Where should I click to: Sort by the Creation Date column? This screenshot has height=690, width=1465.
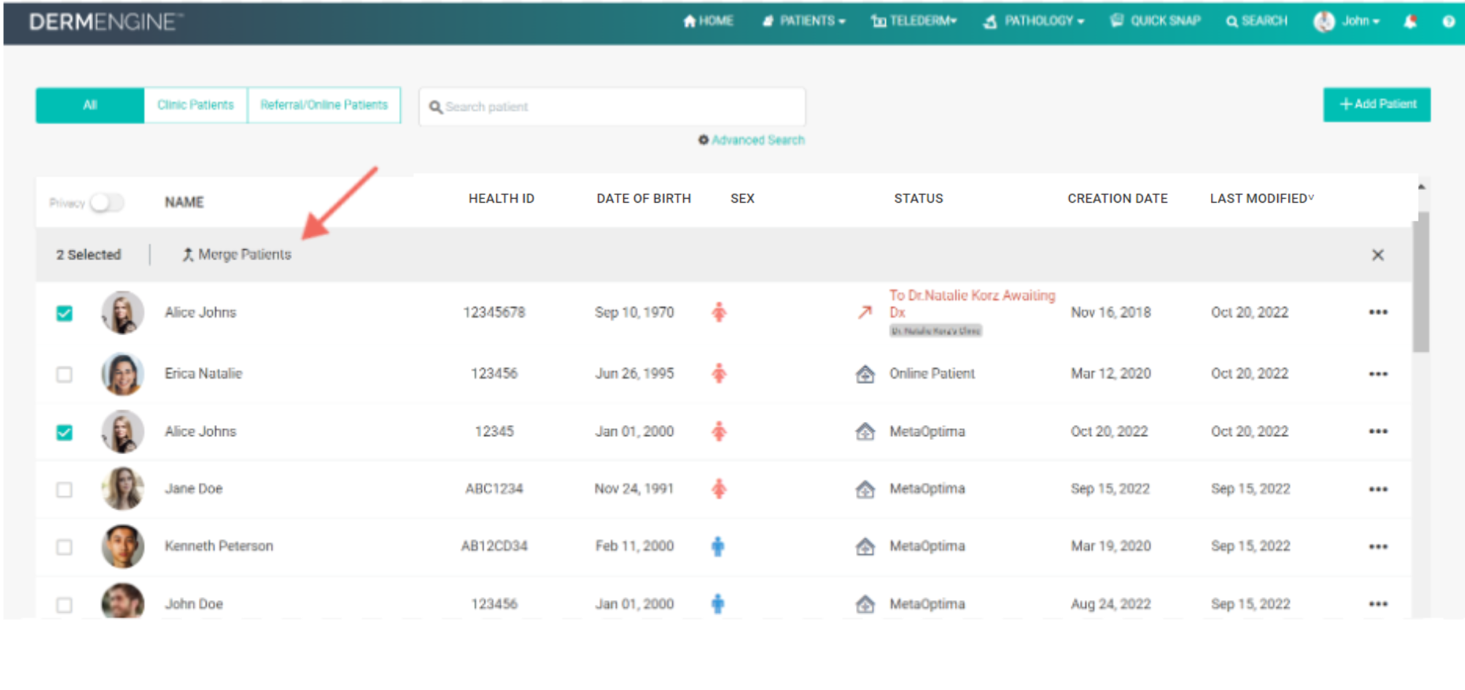[1118, 199]
